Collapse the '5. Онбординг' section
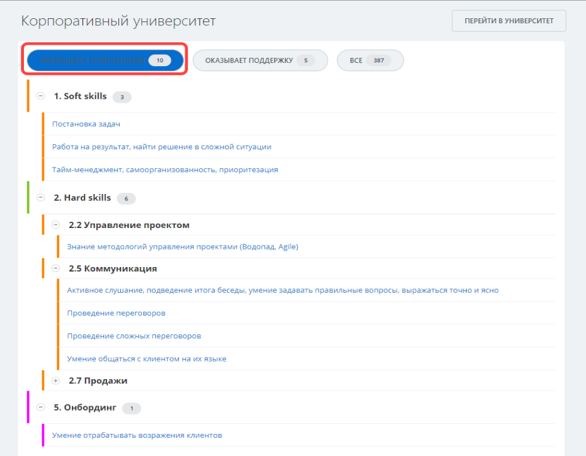The width and height of the screenshot is (586, 456). pyautogui.click(x=41, y=407)
